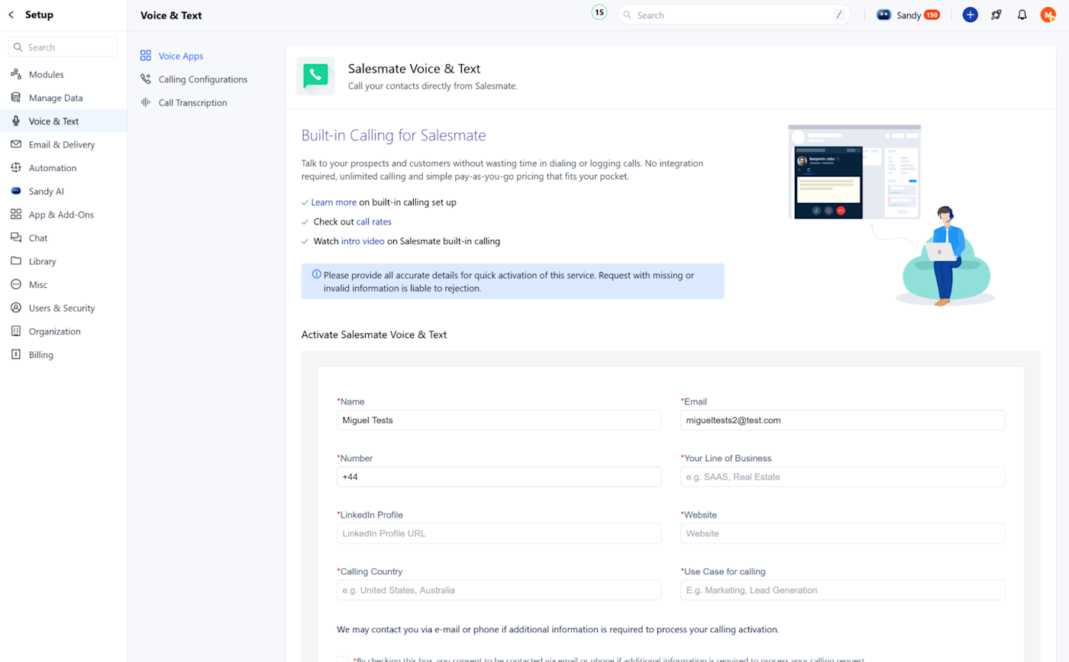The image size is (1069, 662).
Task: Click the Manage Data database icon
Action: coord(15,98)
